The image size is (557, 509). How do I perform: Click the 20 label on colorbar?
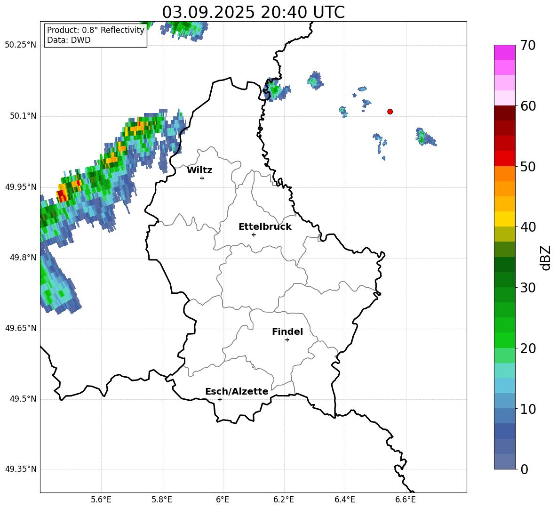(528, 348)
